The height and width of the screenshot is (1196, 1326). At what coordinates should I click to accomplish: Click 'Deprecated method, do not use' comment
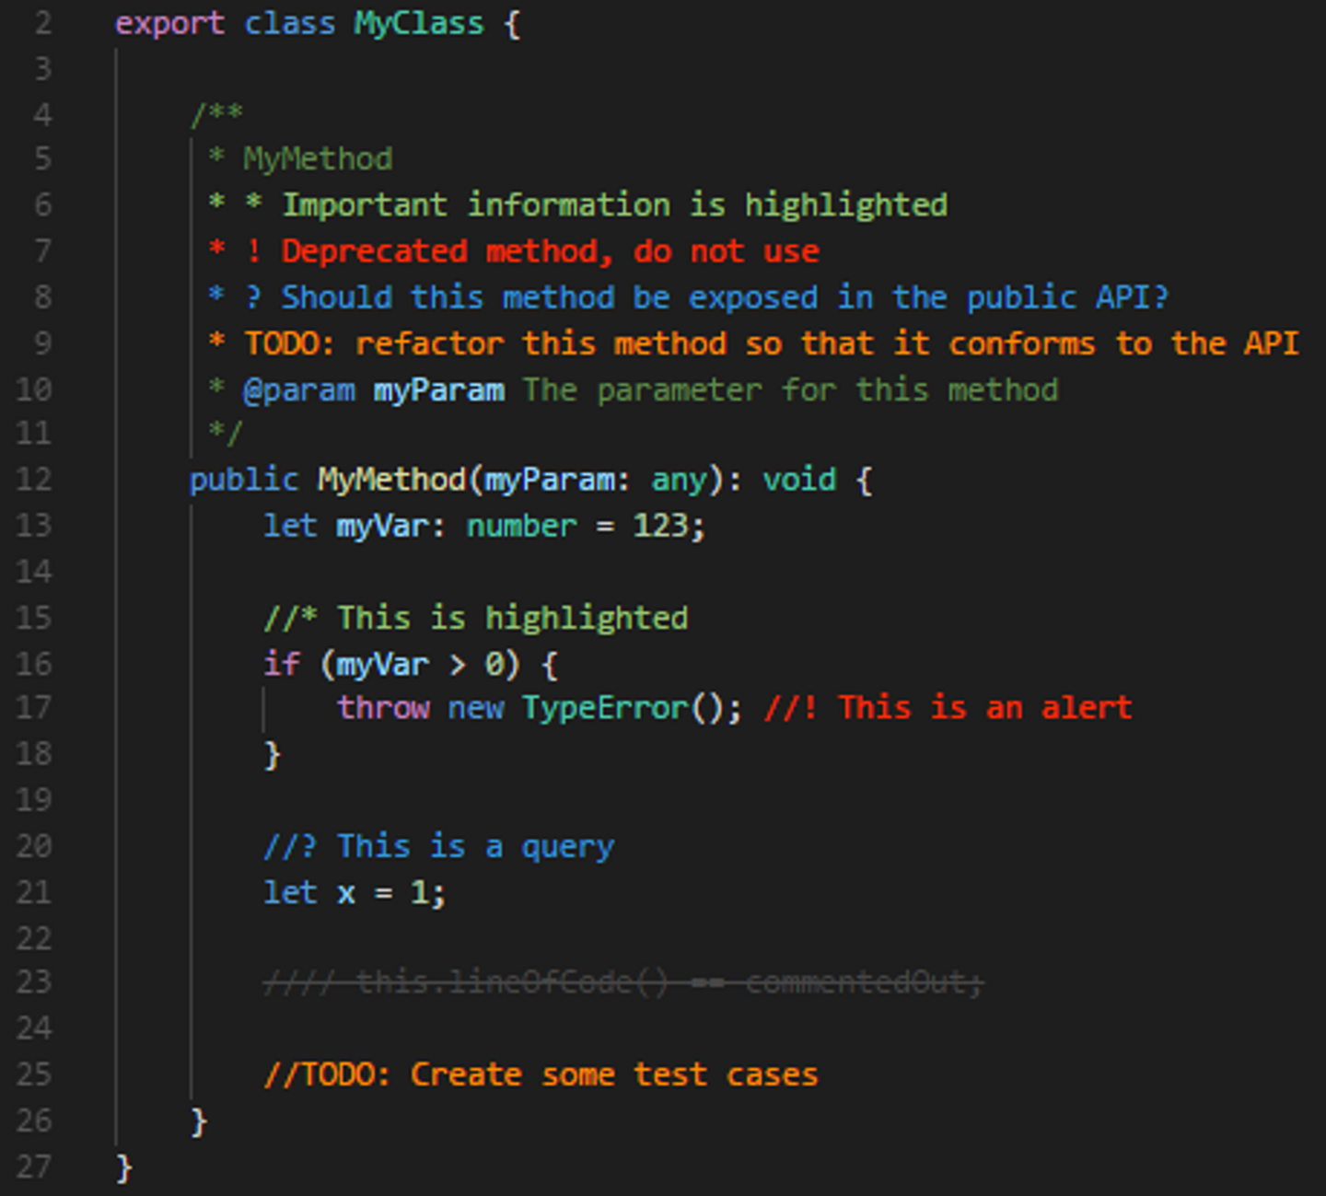coord(550,250)
